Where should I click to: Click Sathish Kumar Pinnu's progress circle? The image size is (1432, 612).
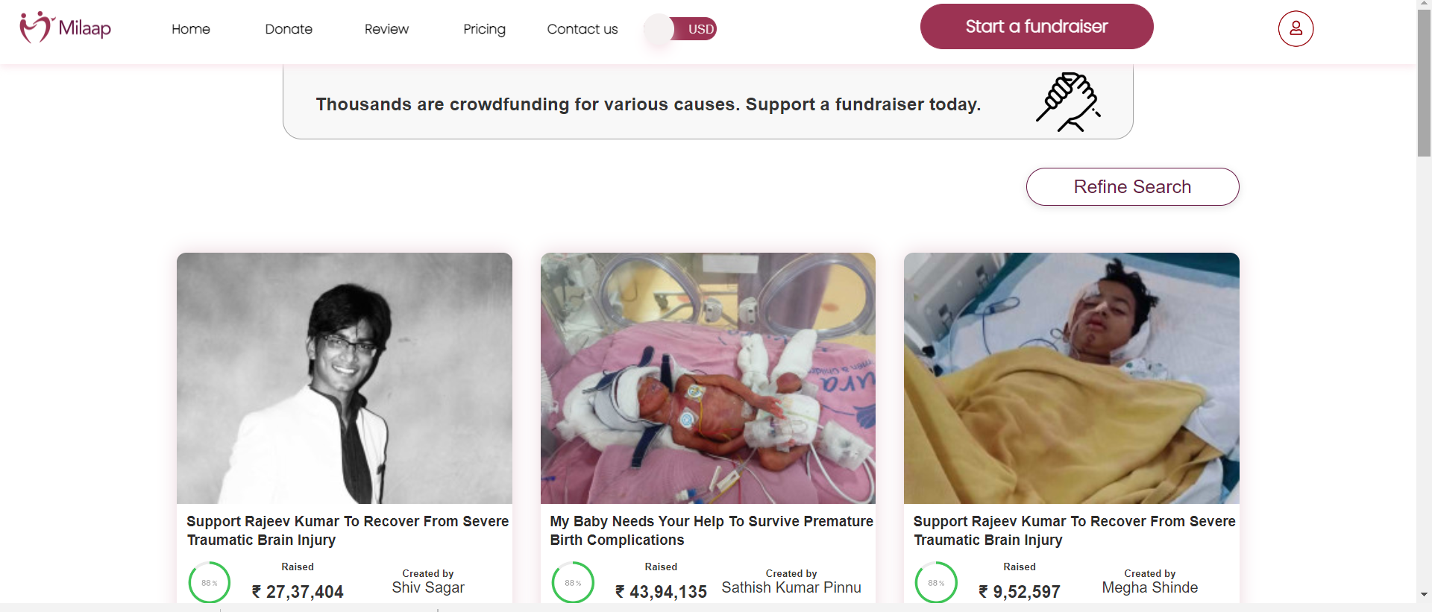click(573, 582)
